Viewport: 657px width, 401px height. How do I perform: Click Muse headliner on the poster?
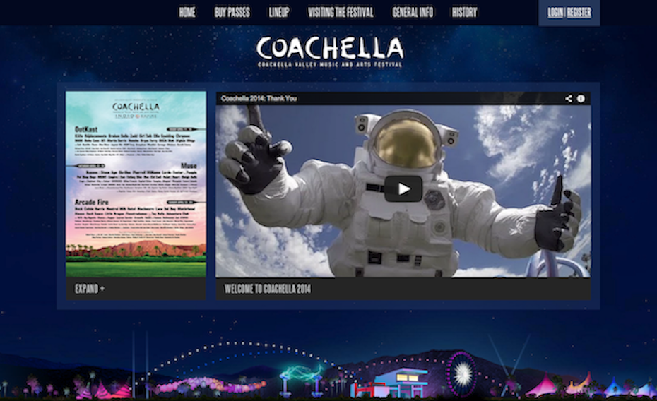point(189,166)
